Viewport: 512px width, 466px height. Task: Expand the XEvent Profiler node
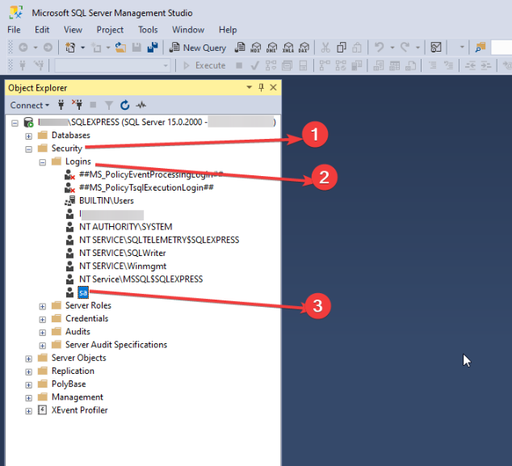[29, 411]
